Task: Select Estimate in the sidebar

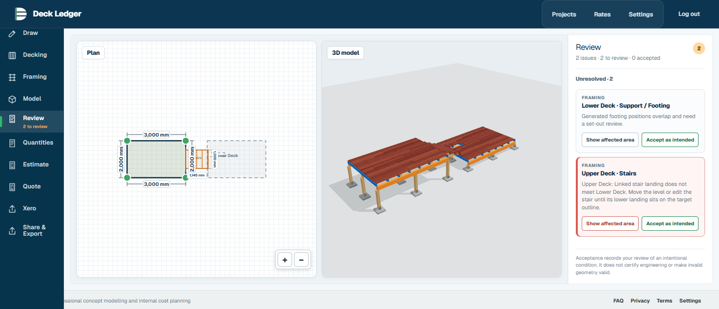Action: 32,164
